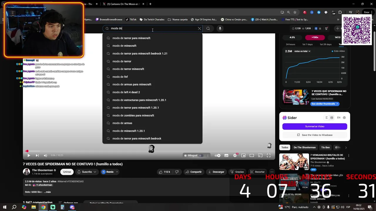Advance filter chips with right chevron

[346, 147]
